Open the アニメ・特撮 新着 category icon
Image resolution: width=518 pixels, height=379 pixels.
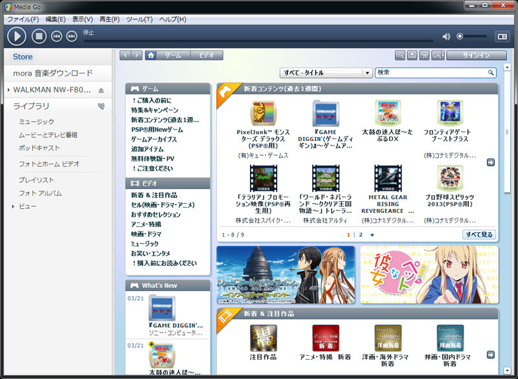click(x=326, y=338)
